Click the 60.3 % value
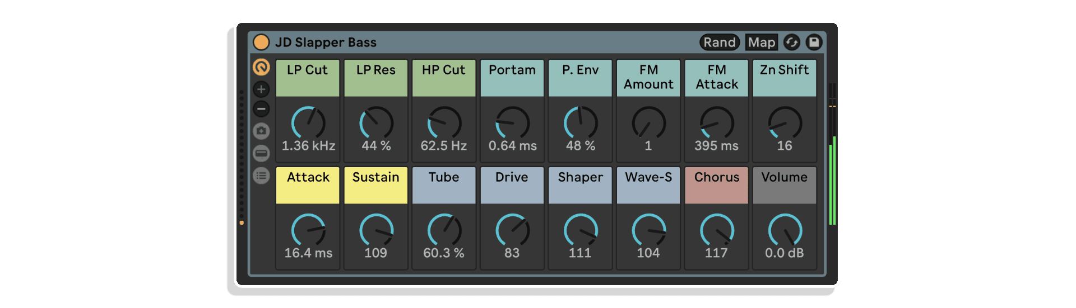Screen dimensions: 1076x308 tap(444, 253)
